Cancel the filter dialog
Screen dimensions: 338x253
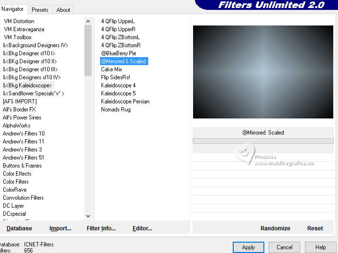[x=284, y=247]
